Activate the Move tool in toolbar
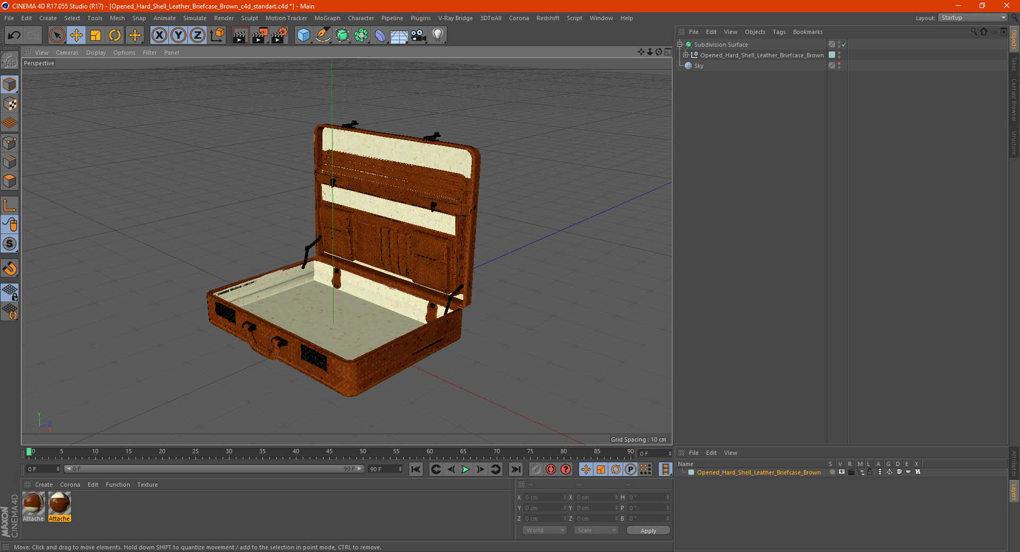 (76, 36)
